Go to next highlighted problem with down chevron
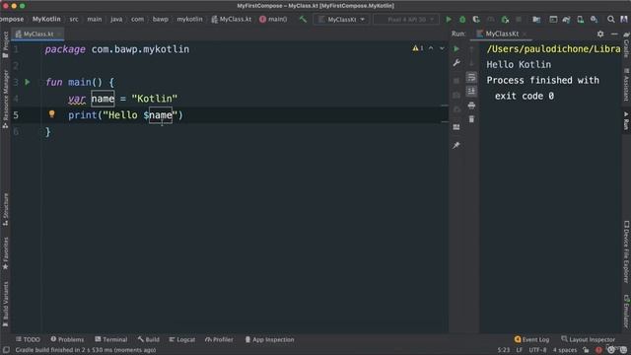 442,48
